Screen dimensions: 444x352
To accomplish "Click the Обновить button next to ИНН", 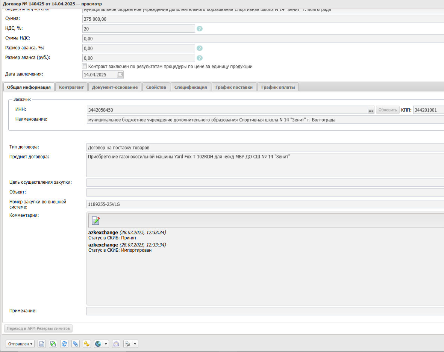I will [388, 110].
